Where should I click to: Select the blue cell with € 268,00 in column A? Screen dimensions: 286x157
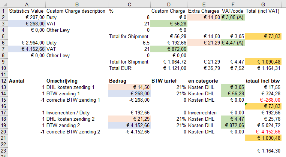point(27,24)
